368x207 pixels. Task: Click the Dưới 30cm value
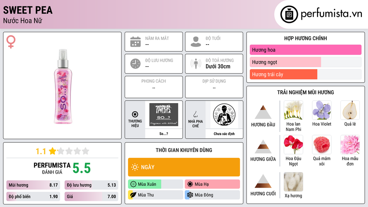(218, 66)
